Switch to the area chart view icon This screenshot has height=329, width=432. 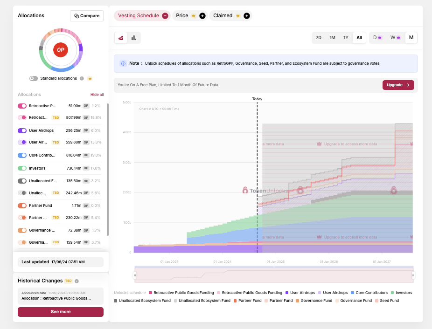pos(121,38)
